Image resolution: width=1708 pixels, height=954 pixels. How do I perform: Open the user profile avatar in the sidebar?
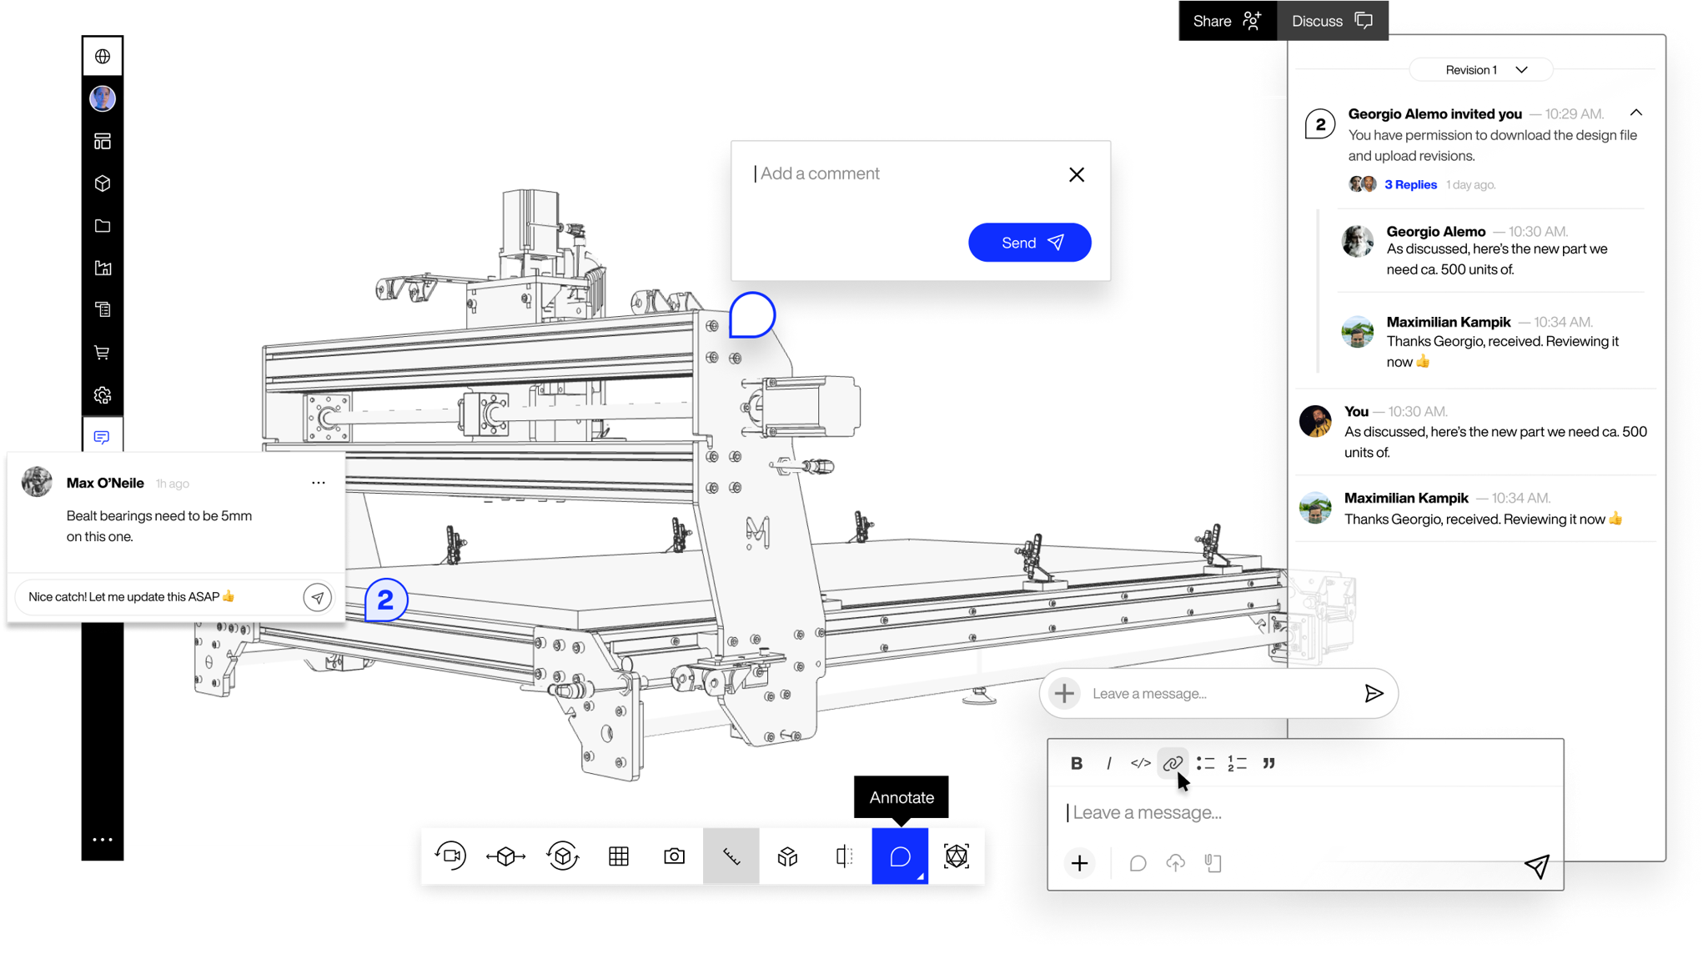click(x=103, y=98)
